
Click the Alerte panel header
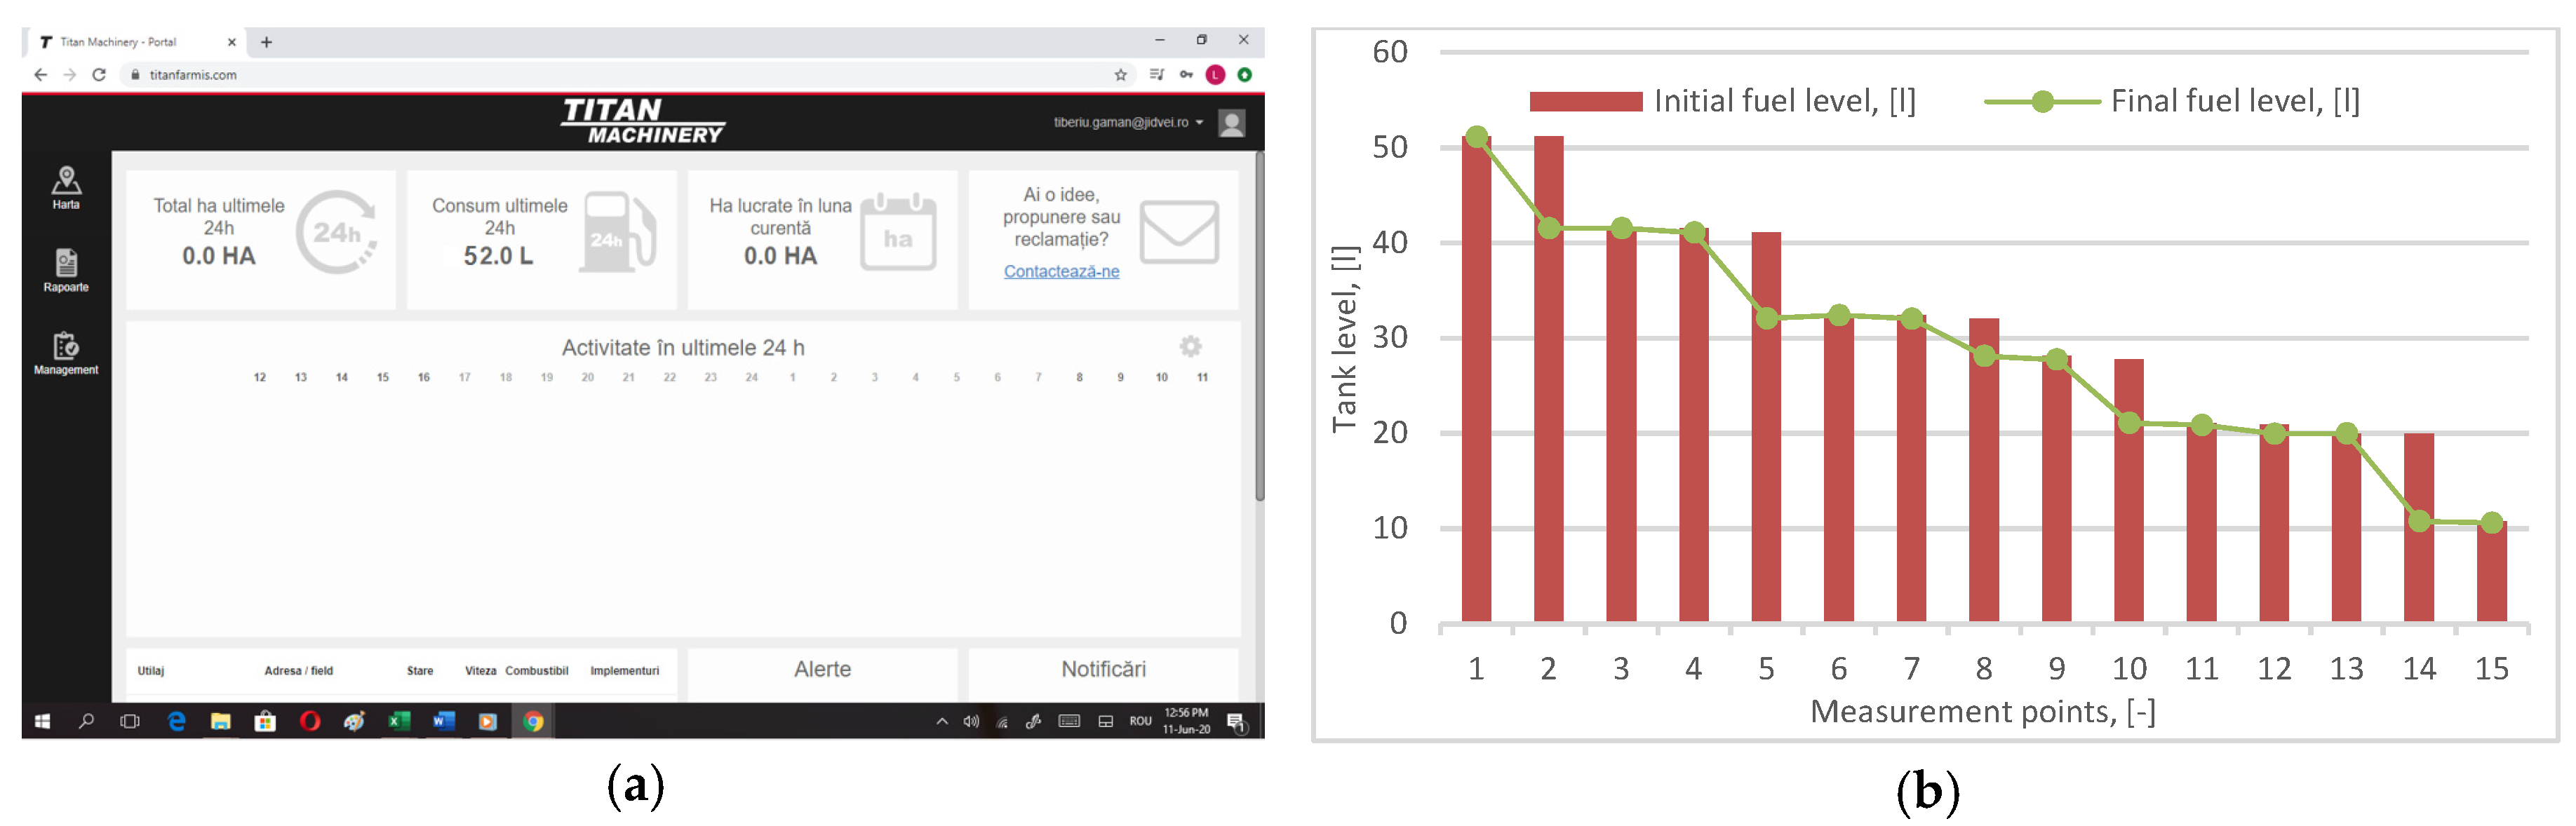pyautogui.click(x=822, y=669)
